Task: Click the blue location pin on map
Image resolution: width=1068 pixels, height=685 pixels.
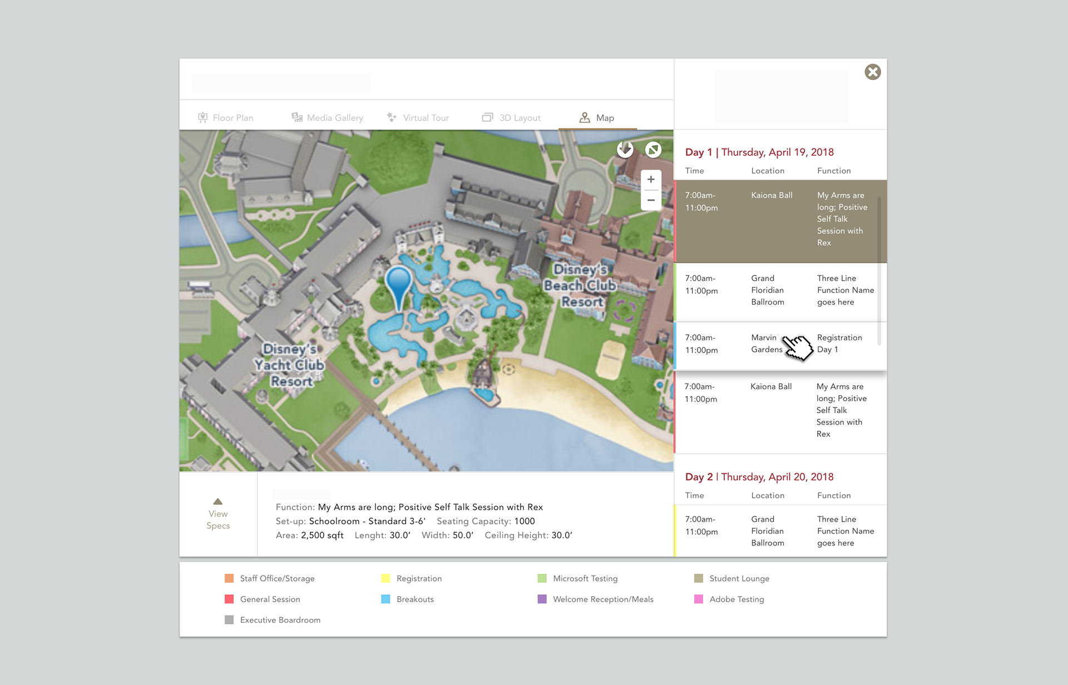Action: click(x=398, y=288)
